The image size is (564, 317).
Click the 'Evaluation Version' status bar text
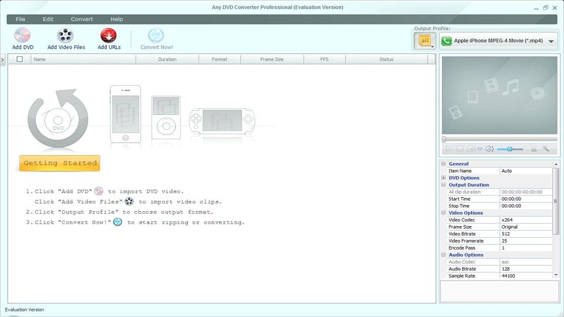coord(25,309)
